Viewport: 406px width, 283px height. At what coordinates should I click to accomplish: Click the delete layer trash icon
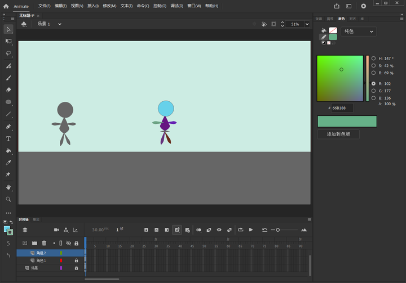pyautogui.click(x=44, y=243)
